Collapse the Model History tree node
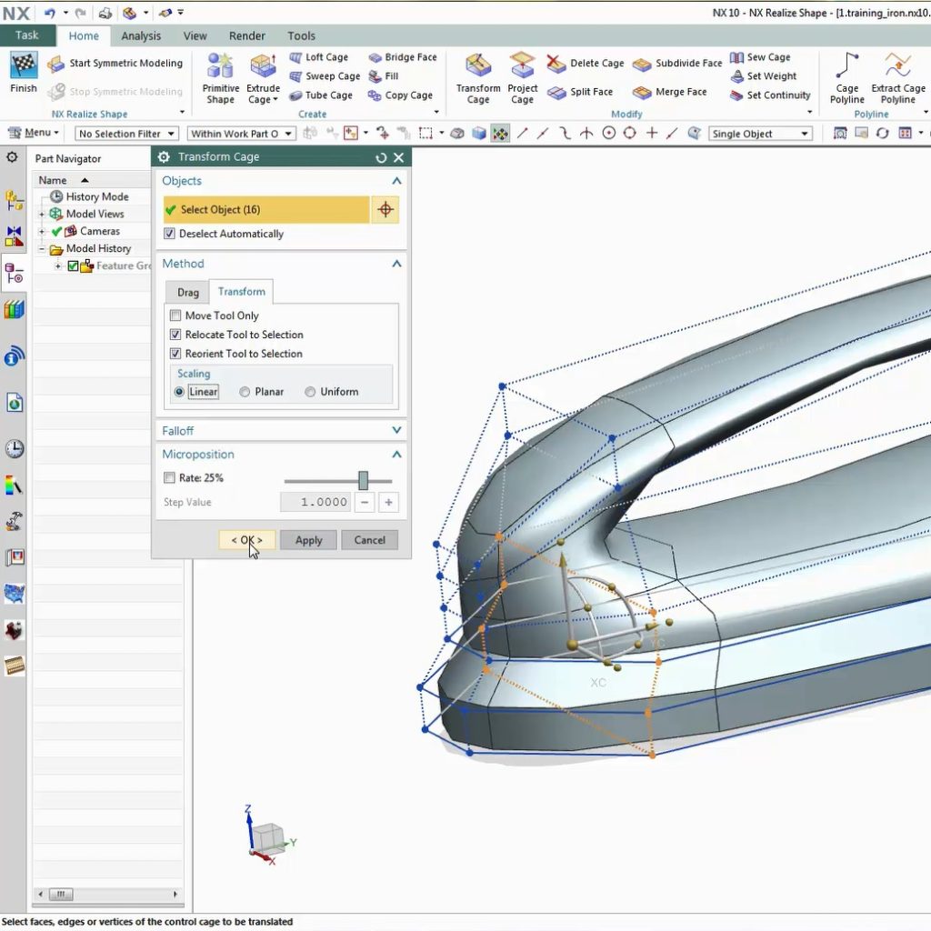Viewport: 931px width, 931px height. [x=40, y=247]
